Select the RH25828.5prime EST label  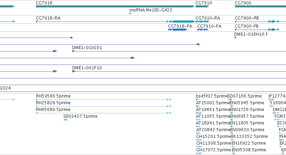click(x=53, y=103)
